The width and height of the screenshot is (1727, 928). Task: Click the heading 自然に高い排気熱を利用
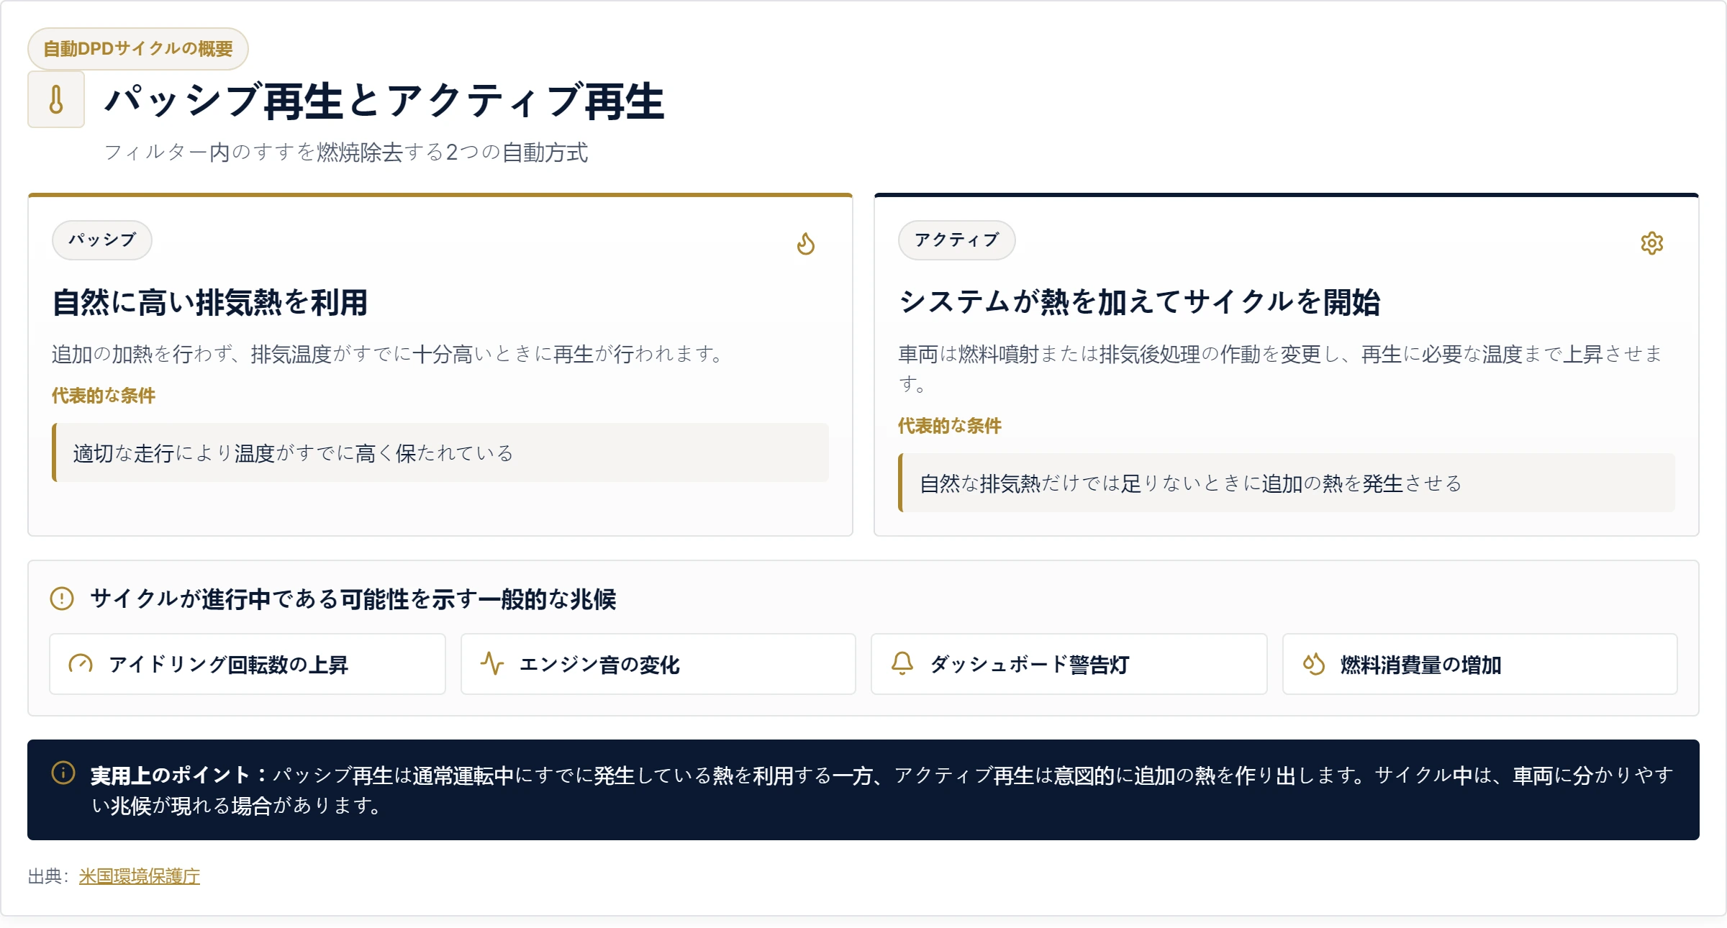click(210, 302)
